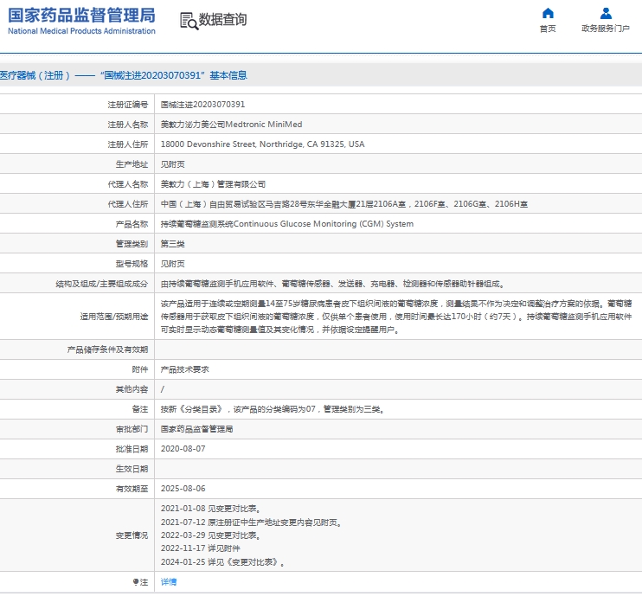
Task: Click the 2022-11-17 详见附件 entry
Action: pos(200,548)
